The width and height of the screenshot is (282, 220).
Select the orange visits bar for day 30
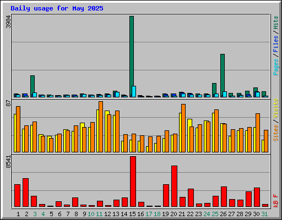(x=258, y=133)
